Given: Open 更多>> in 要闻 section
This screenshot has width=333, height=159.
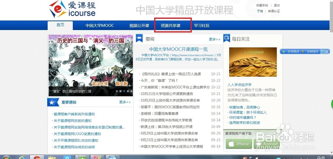Looking at the screenshot, I should pos(214,39).
